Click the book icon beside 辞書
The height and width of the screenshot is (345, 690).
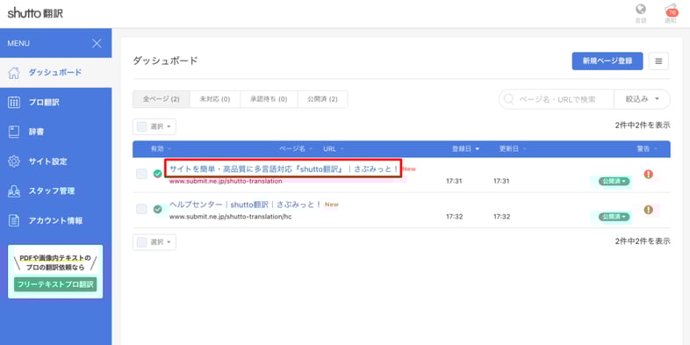click(14, 132)
